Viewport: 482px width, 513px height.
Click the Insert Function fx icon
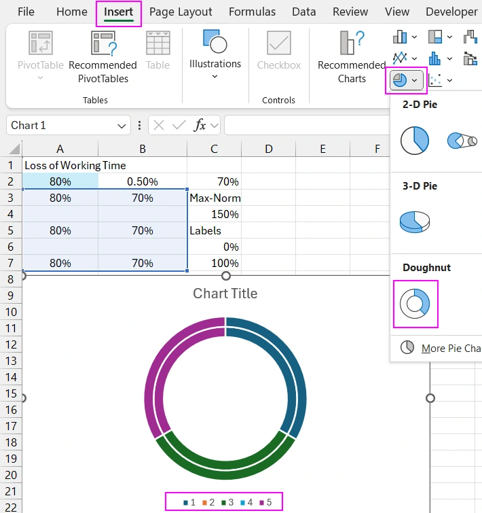tap(200, 125)
